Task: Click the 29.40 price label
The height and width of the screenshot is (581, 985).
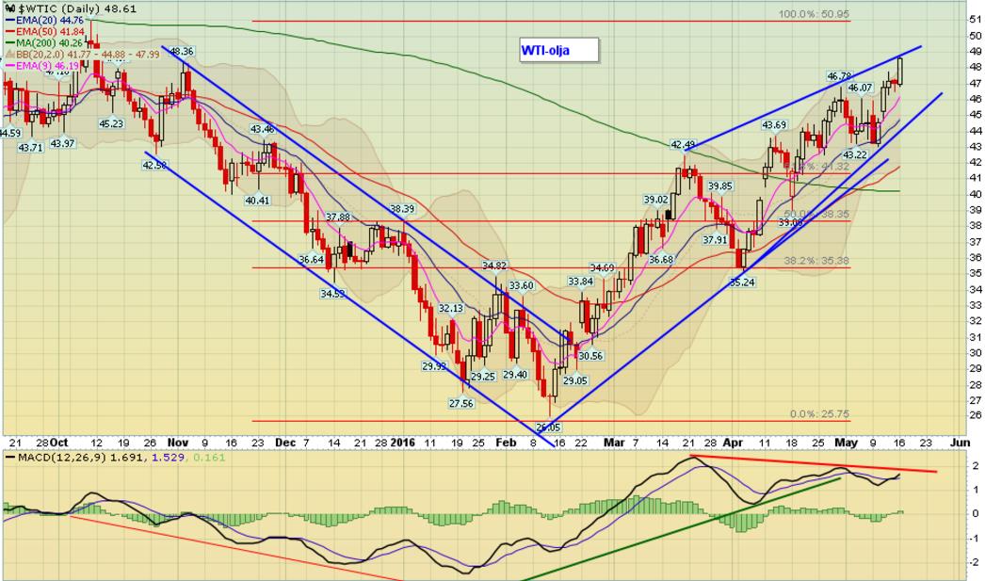Action: (x=515, y=375)
